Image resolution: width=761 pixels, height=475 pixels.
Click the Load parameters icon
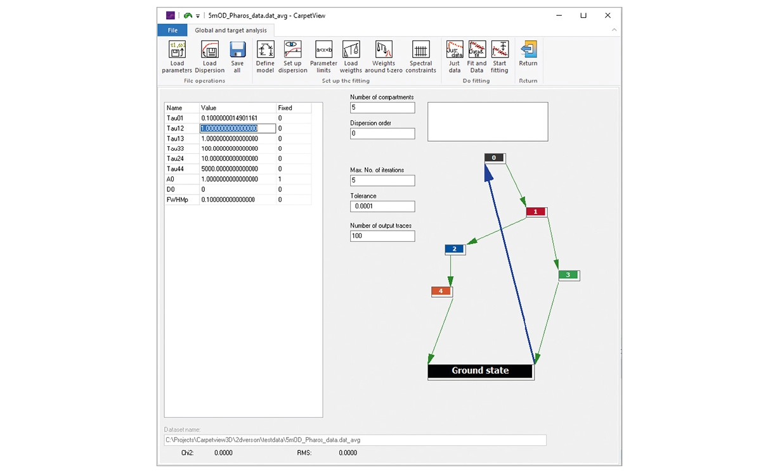(177, 50)
